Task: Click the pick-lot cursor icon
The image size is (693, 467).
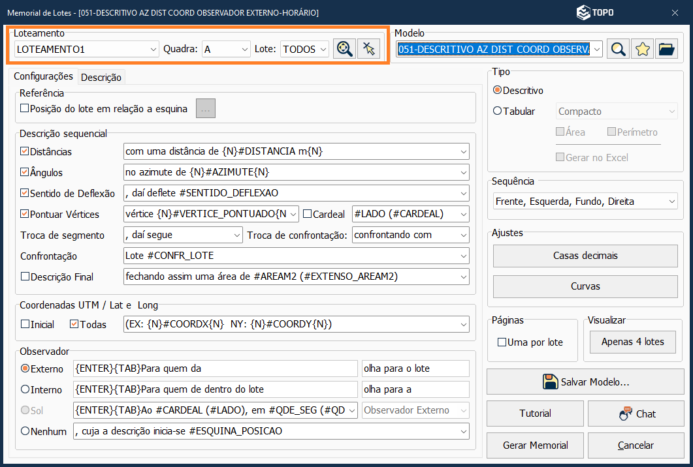Action: pyautogui.click(x=369, y=49)
